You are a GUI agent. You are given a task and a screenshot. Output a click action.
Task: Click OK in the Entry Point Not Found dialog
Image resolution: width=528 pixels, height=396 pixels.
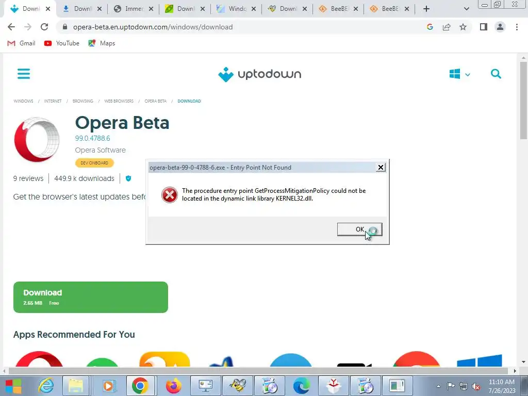(x=359, y=229)
